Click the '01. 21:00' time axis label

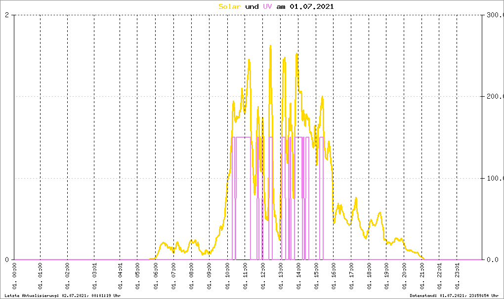click(x=421, y=276)
